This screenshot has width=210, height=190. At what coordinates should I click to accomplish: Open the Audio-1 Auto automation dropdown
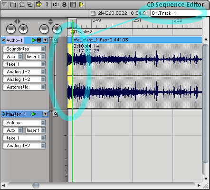pyautogui.click(x=13, y=57)
